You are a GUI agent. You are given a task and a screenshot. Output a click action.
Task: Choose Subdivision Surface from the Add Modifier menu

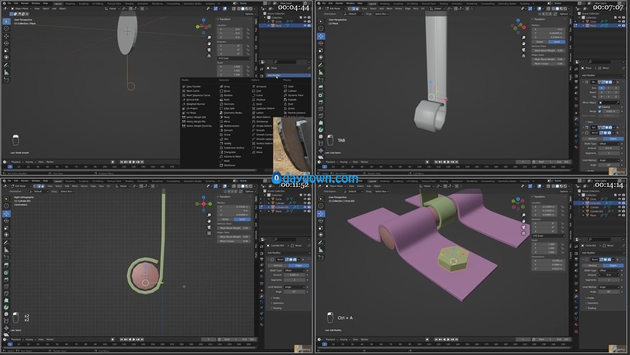(233, 148)
